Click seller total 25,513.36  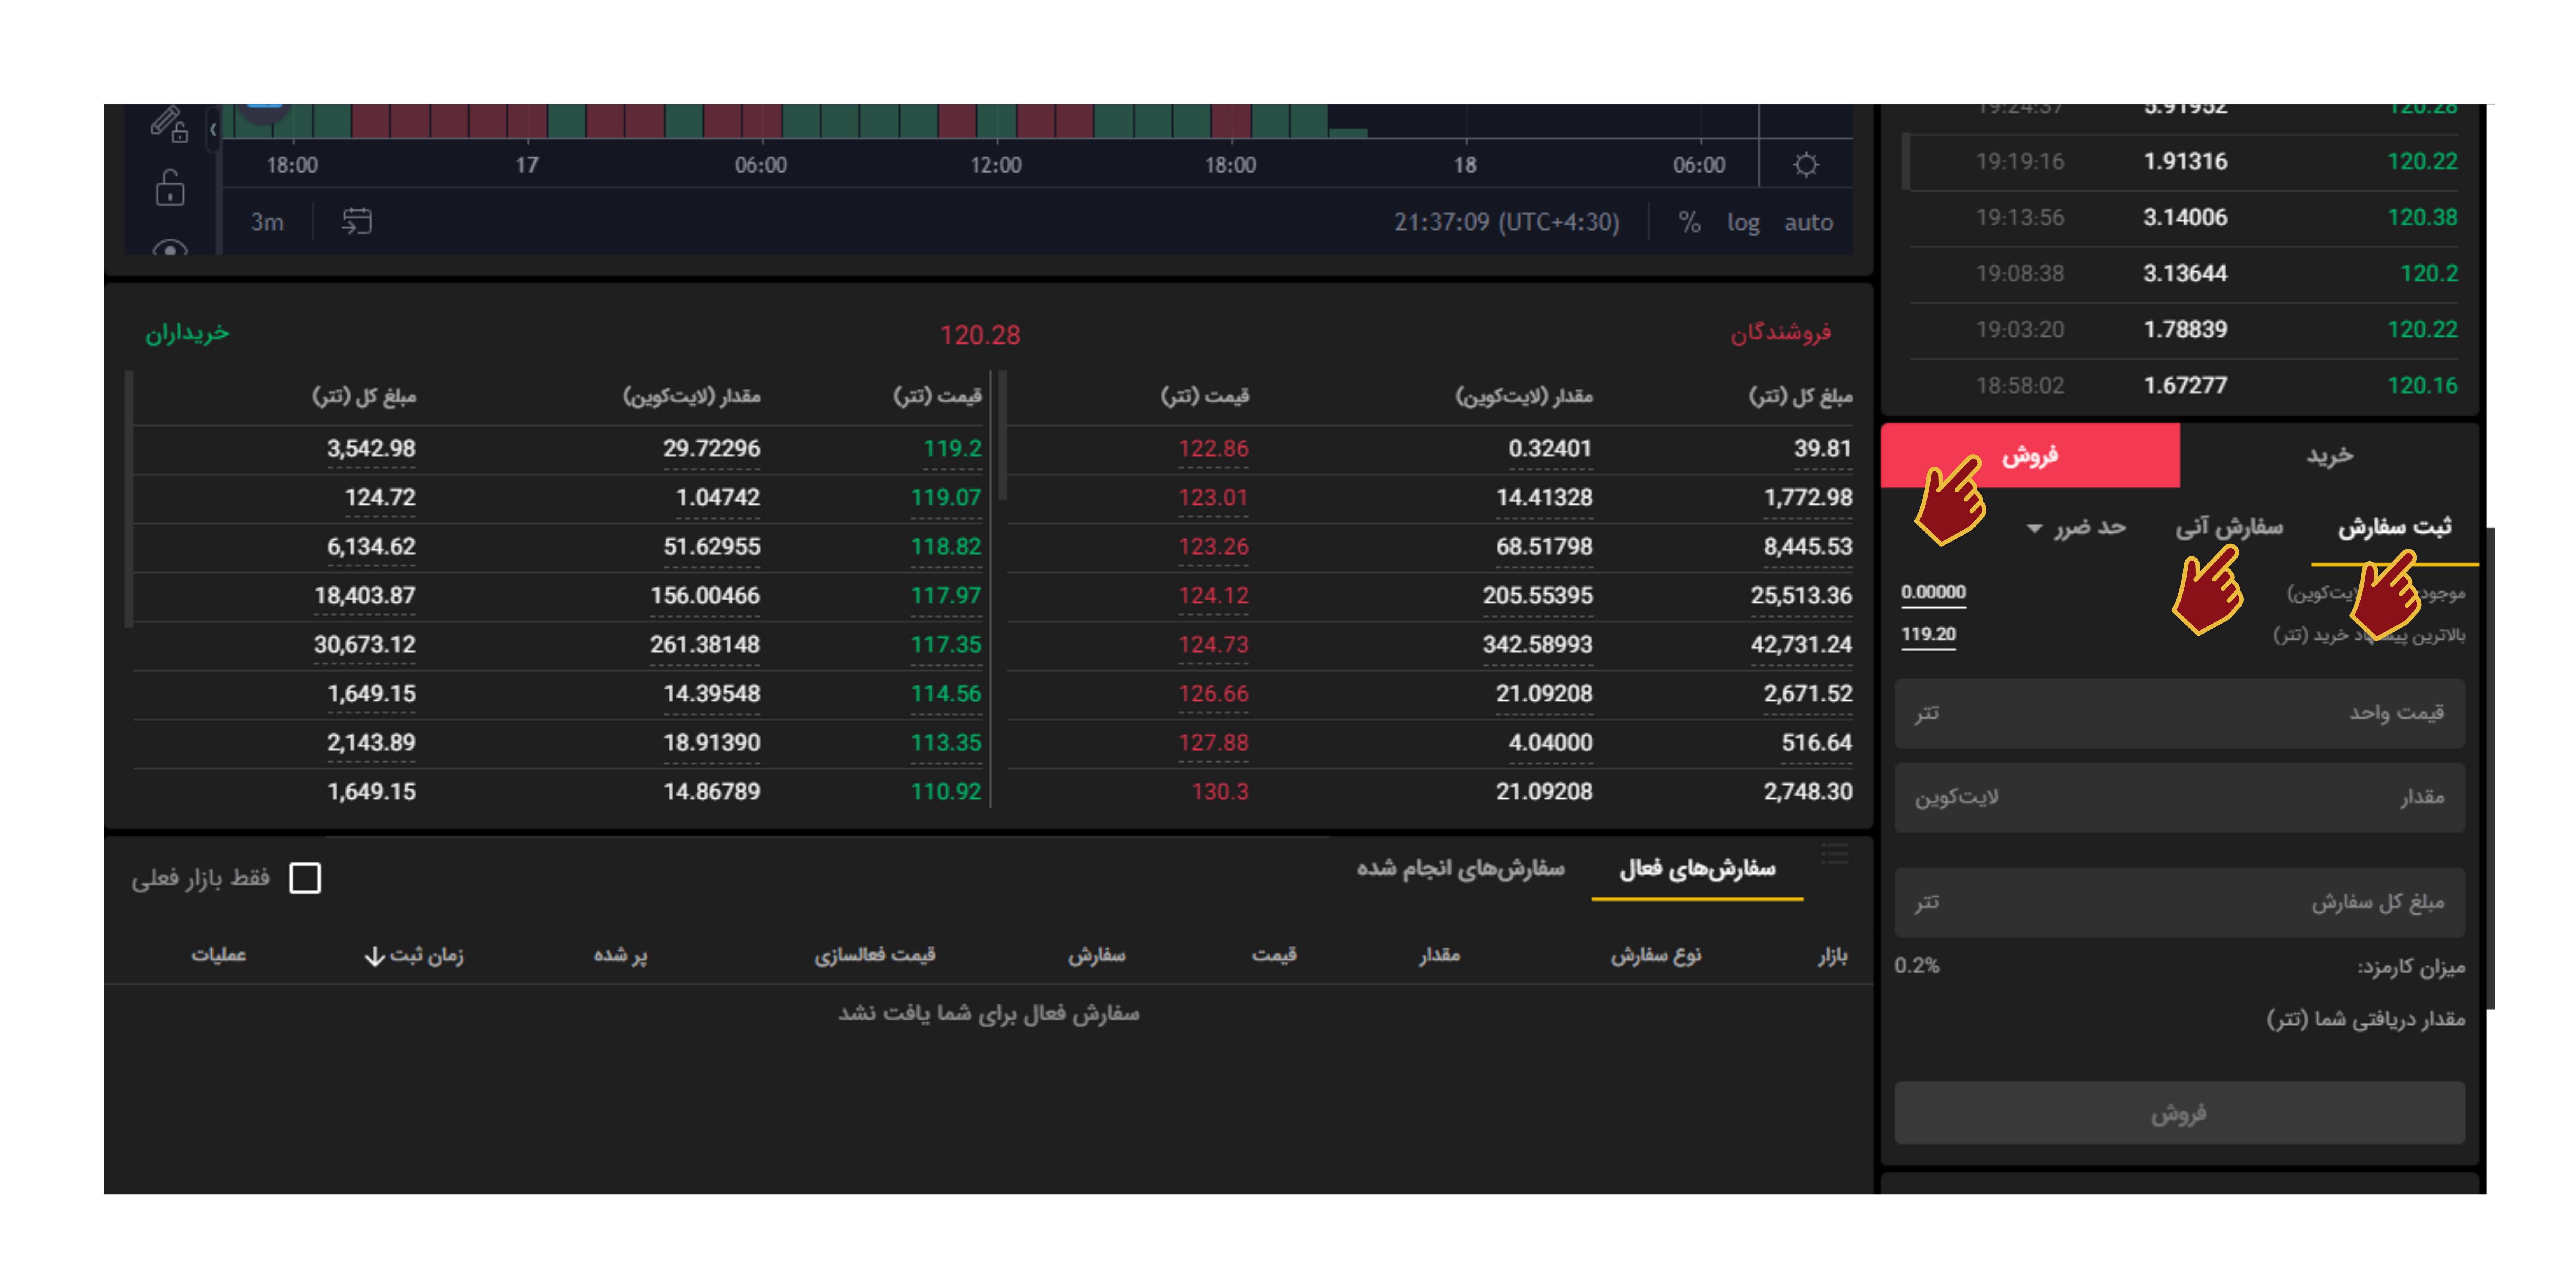pyautogui.click(x=1801, y=595)
